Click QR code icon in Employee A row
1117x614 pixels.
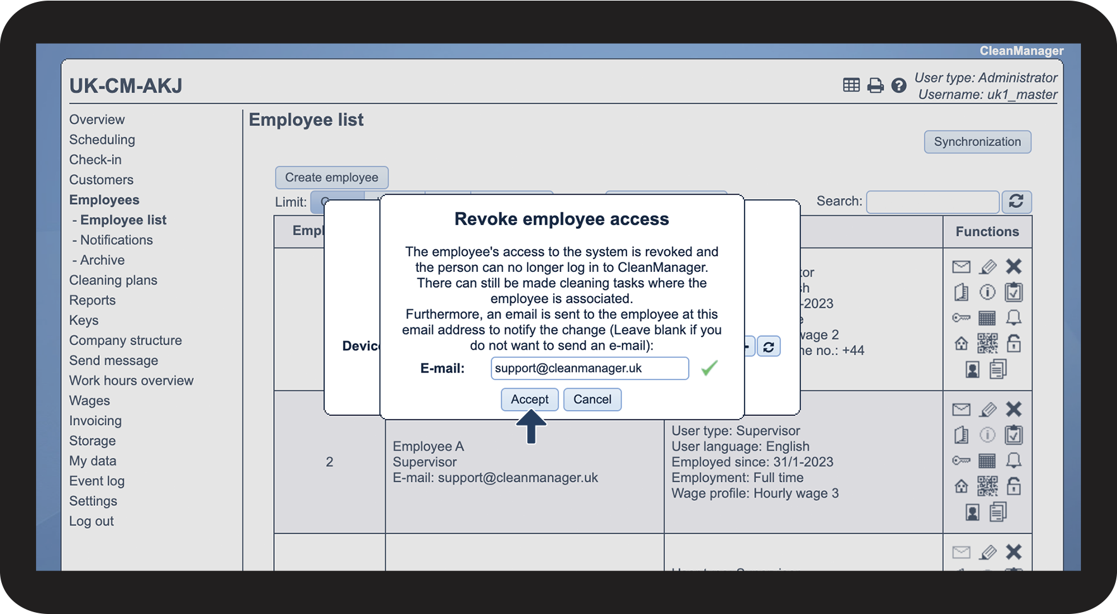987,486
